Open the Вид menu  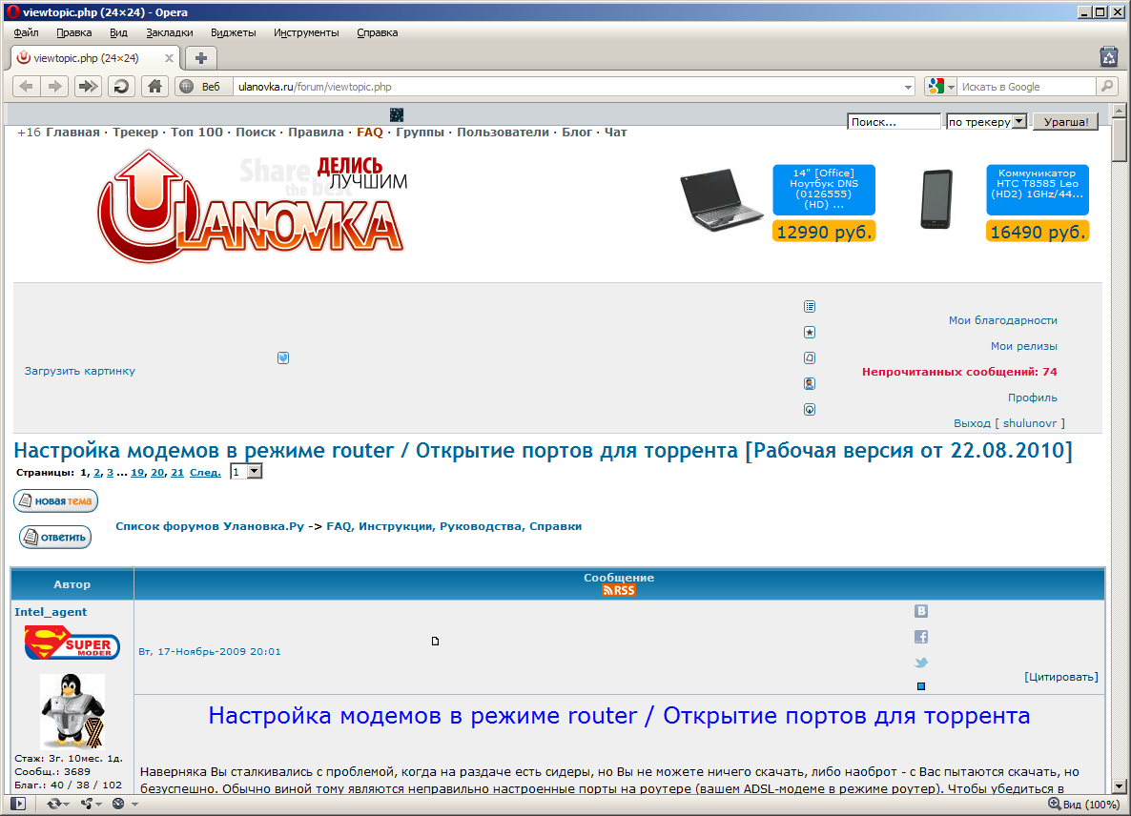coord(118,32)
